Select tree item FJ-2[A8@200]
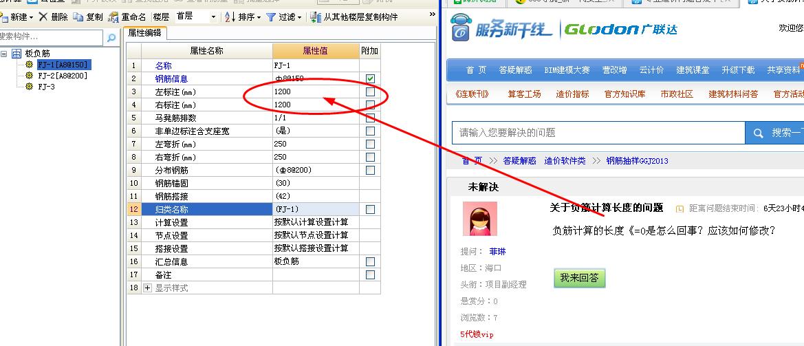The height and width of the screenshot is (346, 804). coord(63,76)
